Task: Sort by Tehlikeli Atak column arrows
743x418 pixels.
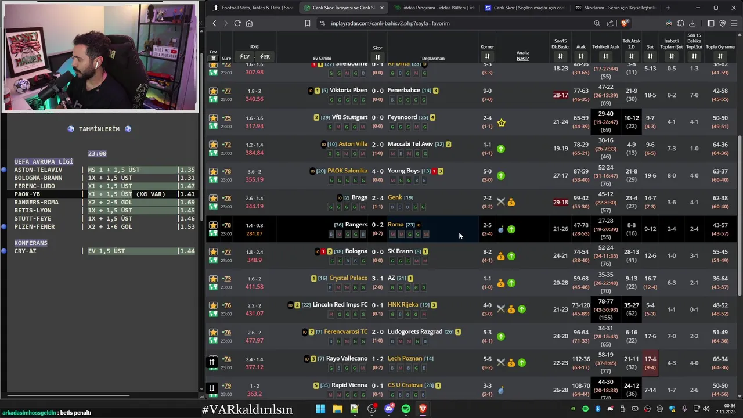Action: click(x=605, y=56)
